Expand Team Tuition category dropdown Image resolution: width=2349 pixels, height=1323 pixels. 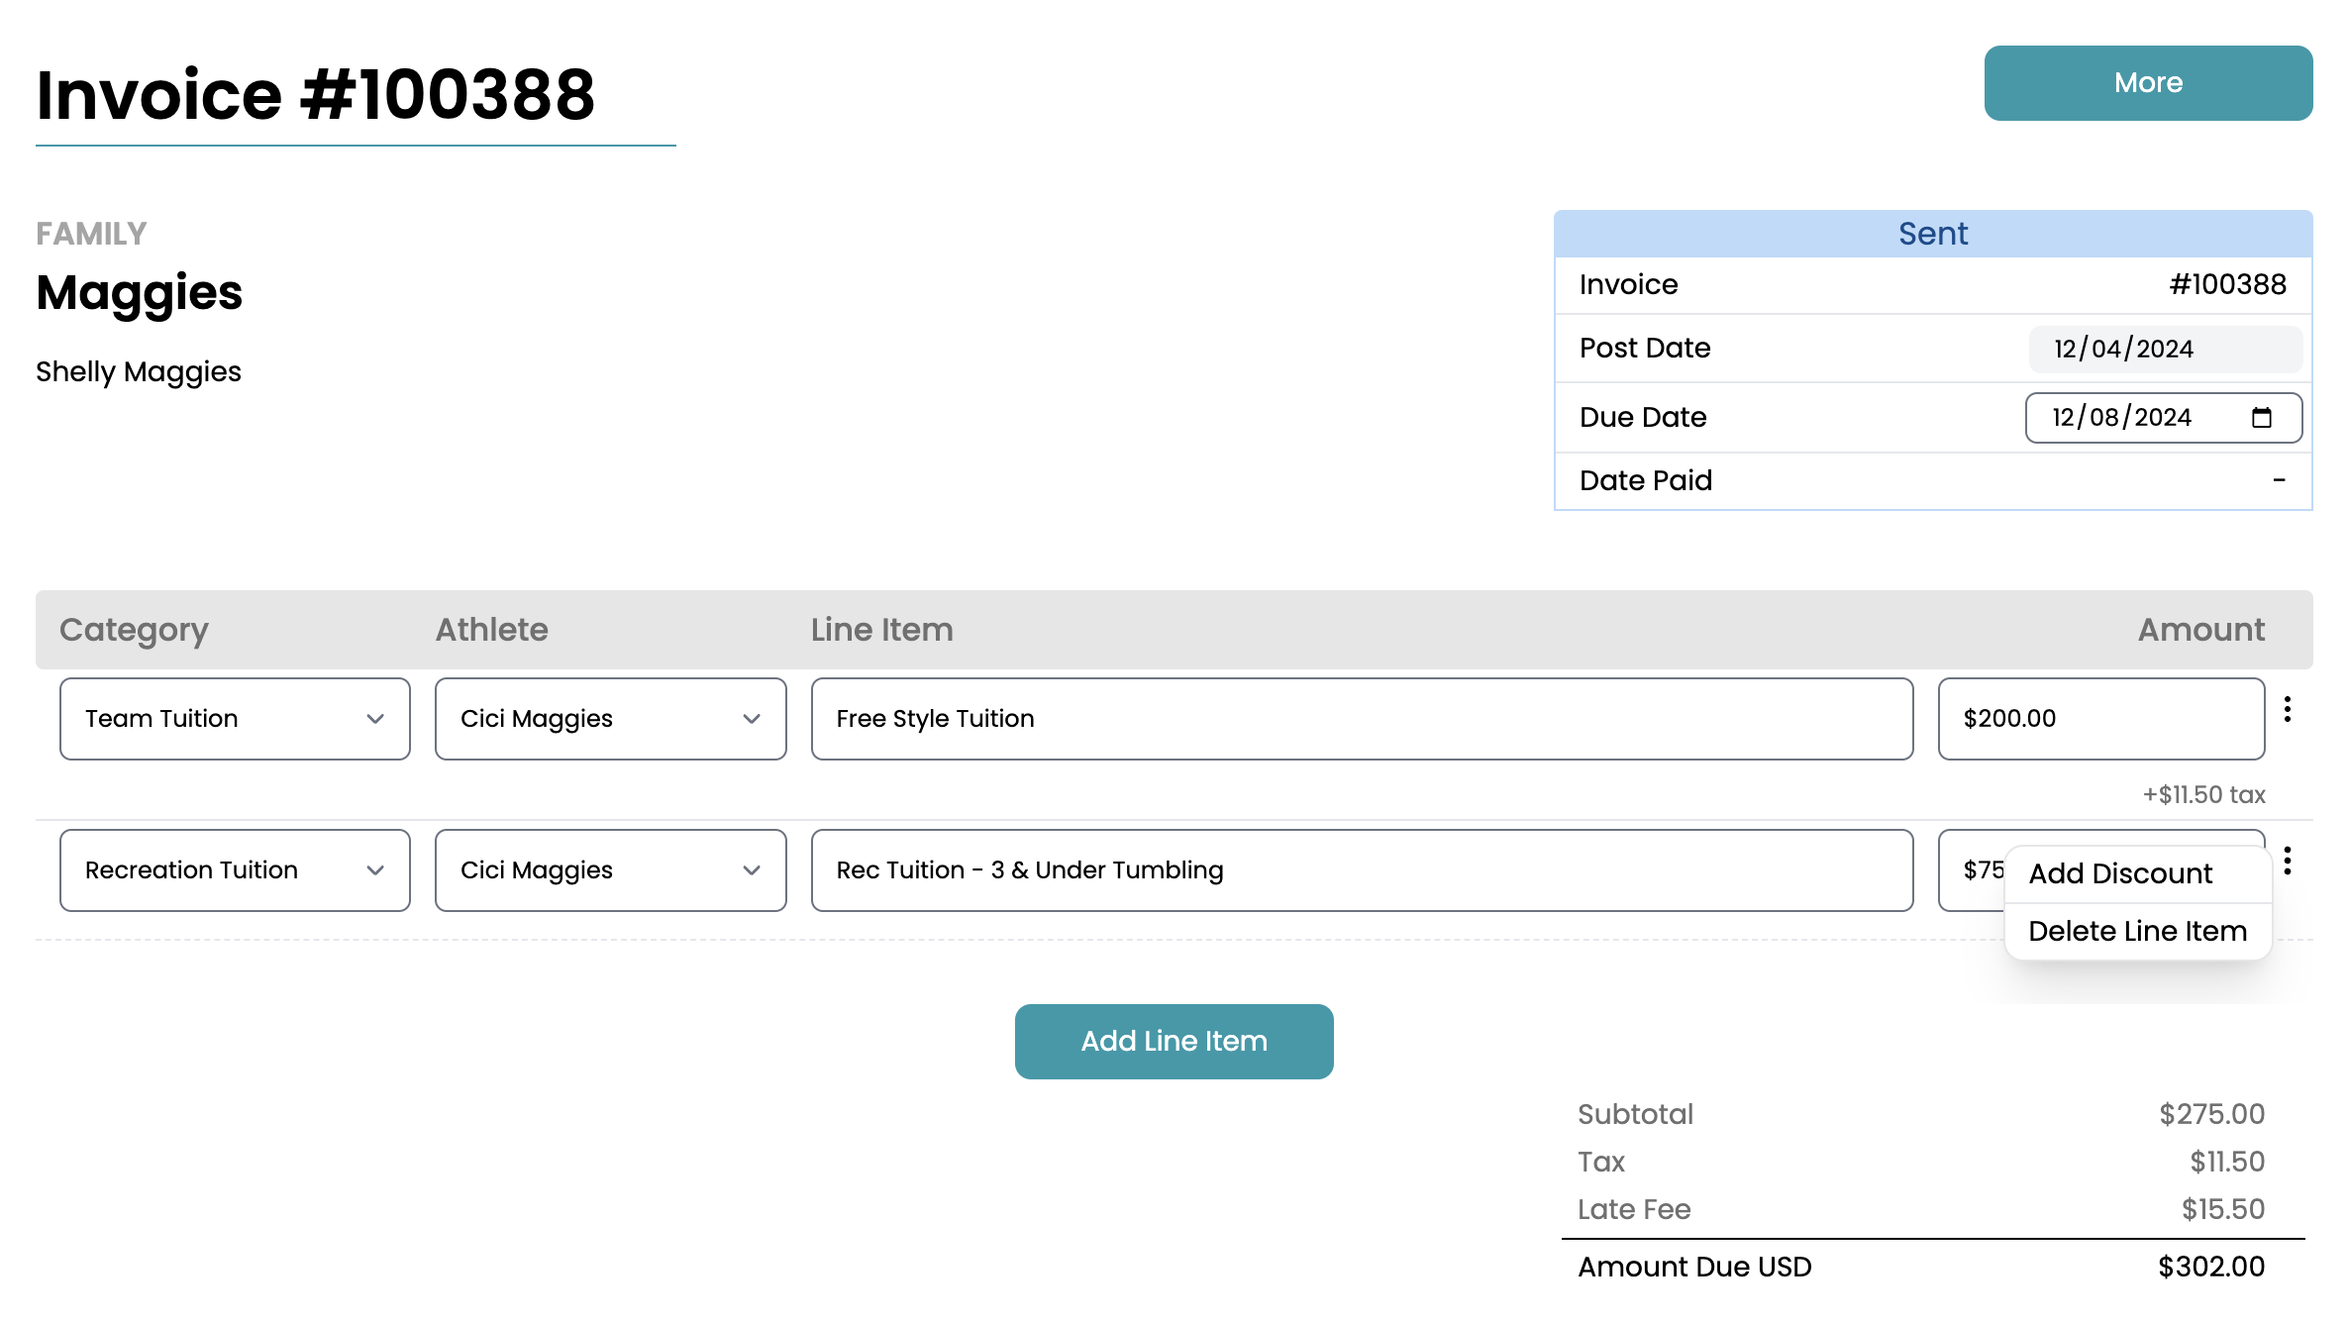coord(235,719)
